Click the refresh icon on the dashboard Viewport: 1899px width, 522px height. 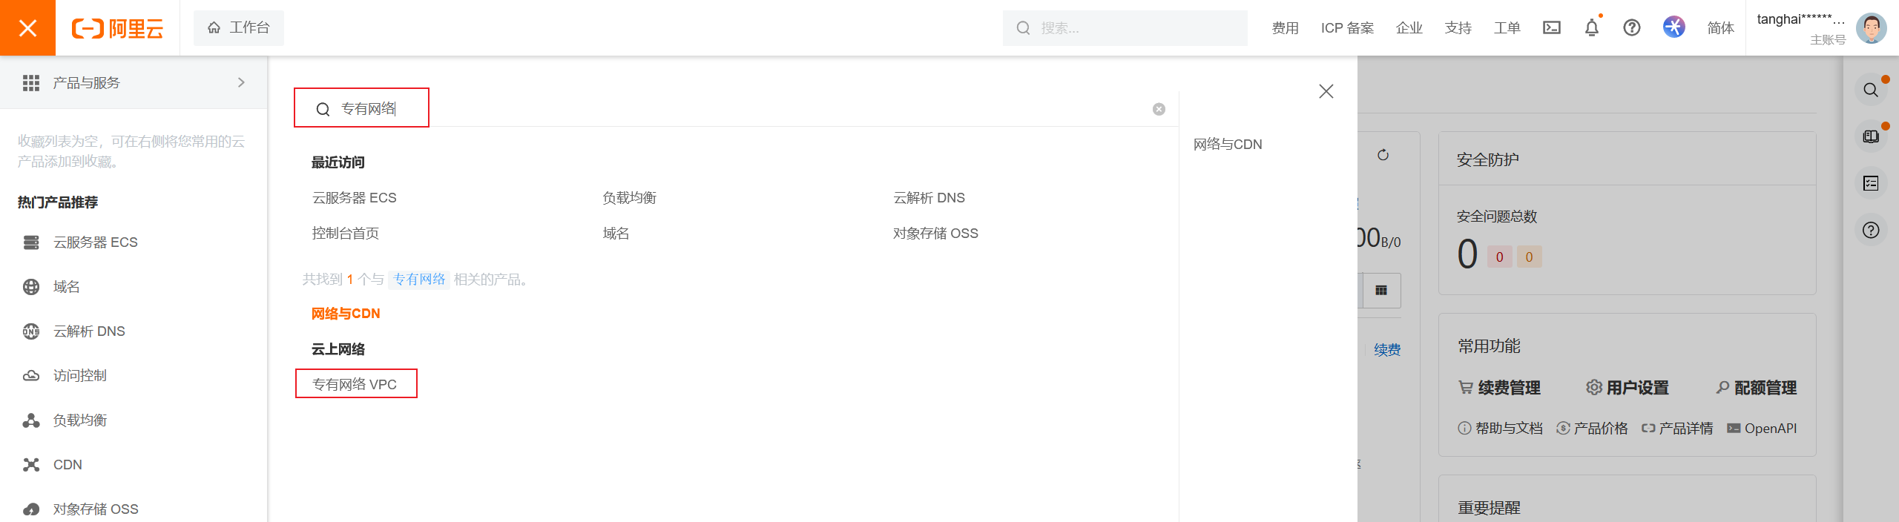pyautogui.click(x=1383, y=155)
